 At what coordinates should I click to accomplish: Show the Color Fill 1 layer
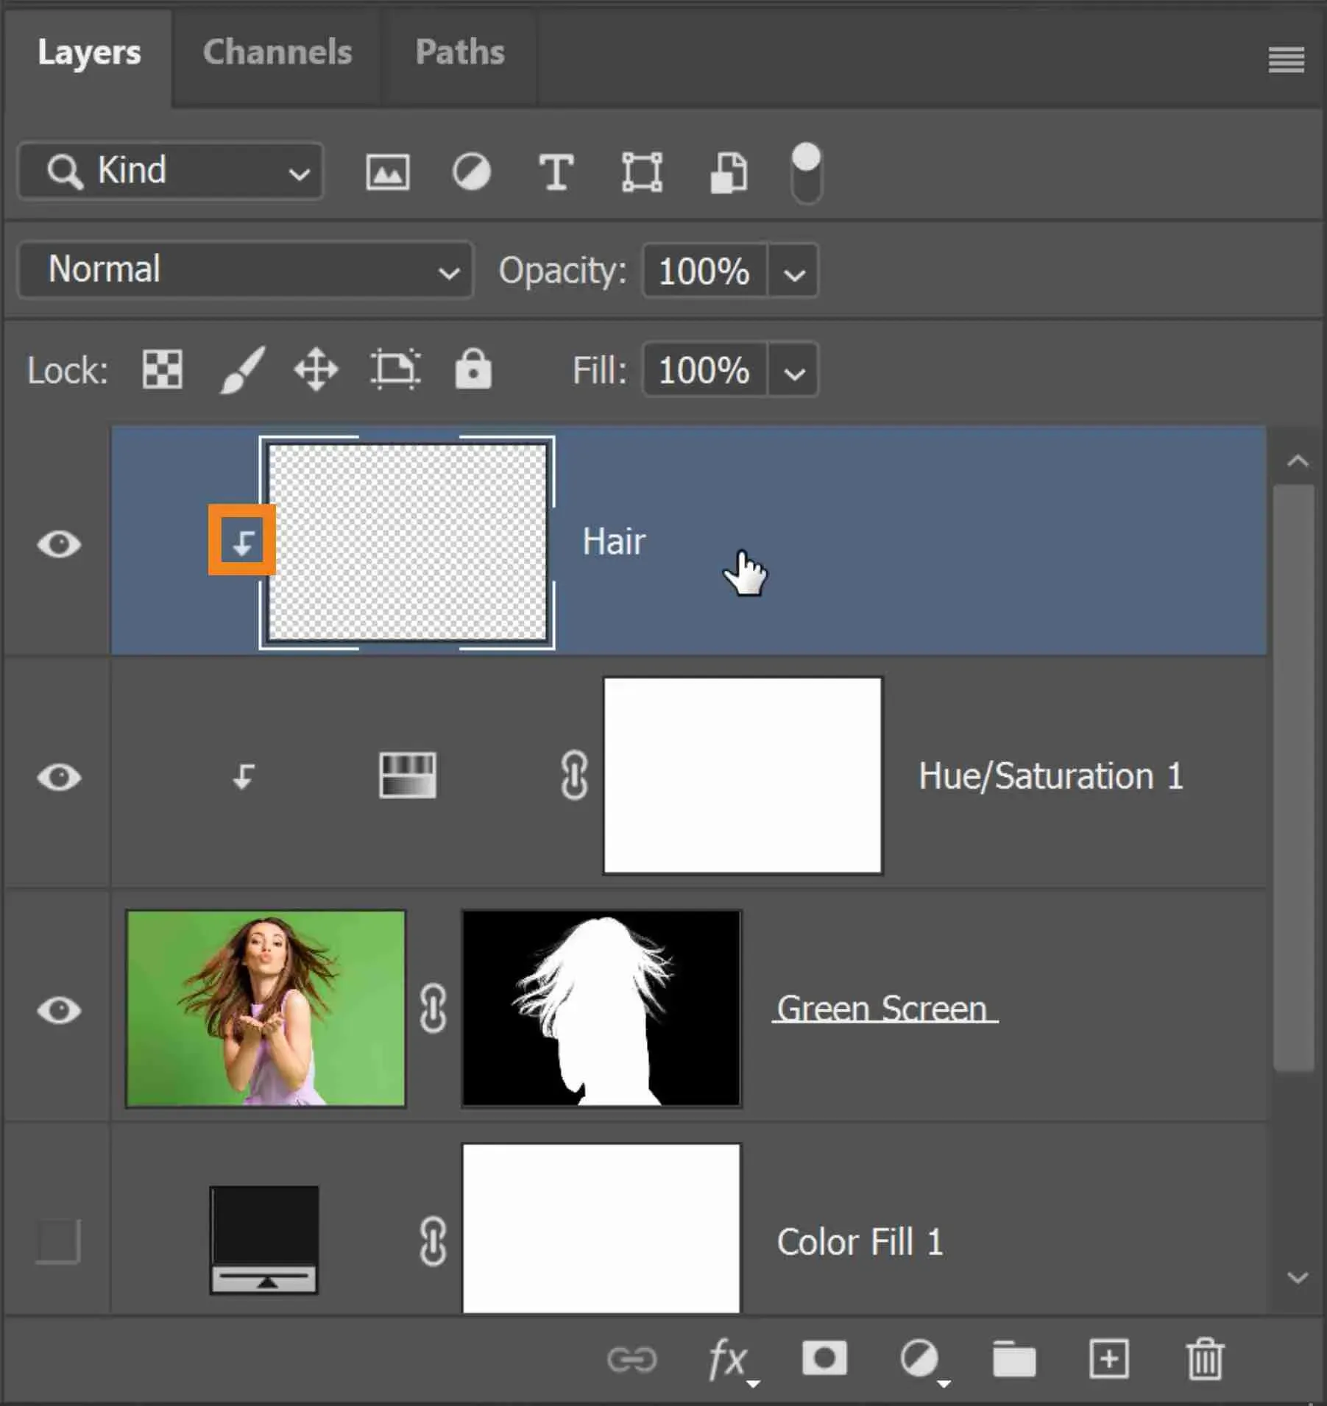58,1241
